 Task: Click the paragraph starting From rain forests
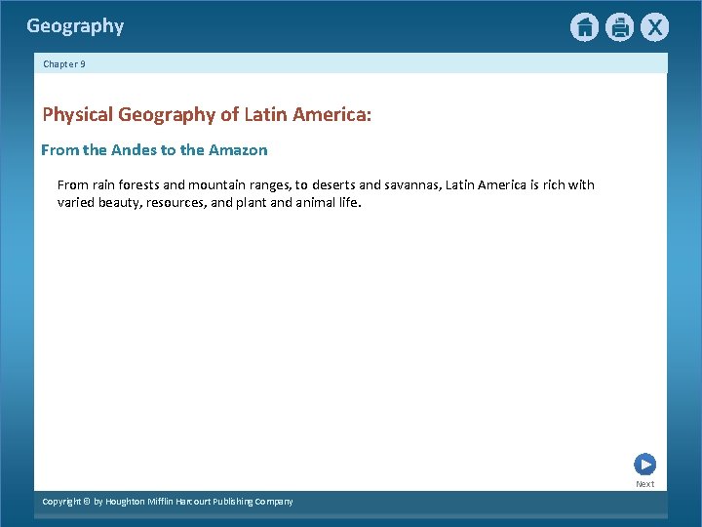pyautogui.click(x=326, y=193)
